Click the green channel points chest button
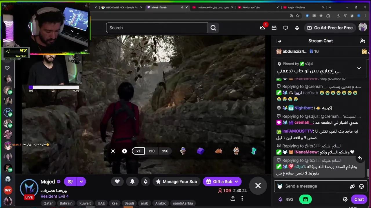The height and width of the screenshot is (208, 371). (305, 199)
